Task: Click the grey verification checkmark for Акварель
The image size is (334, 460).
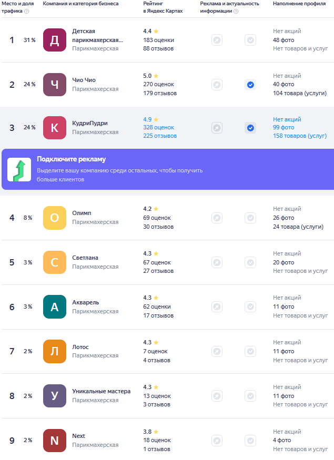Action: 250,307
